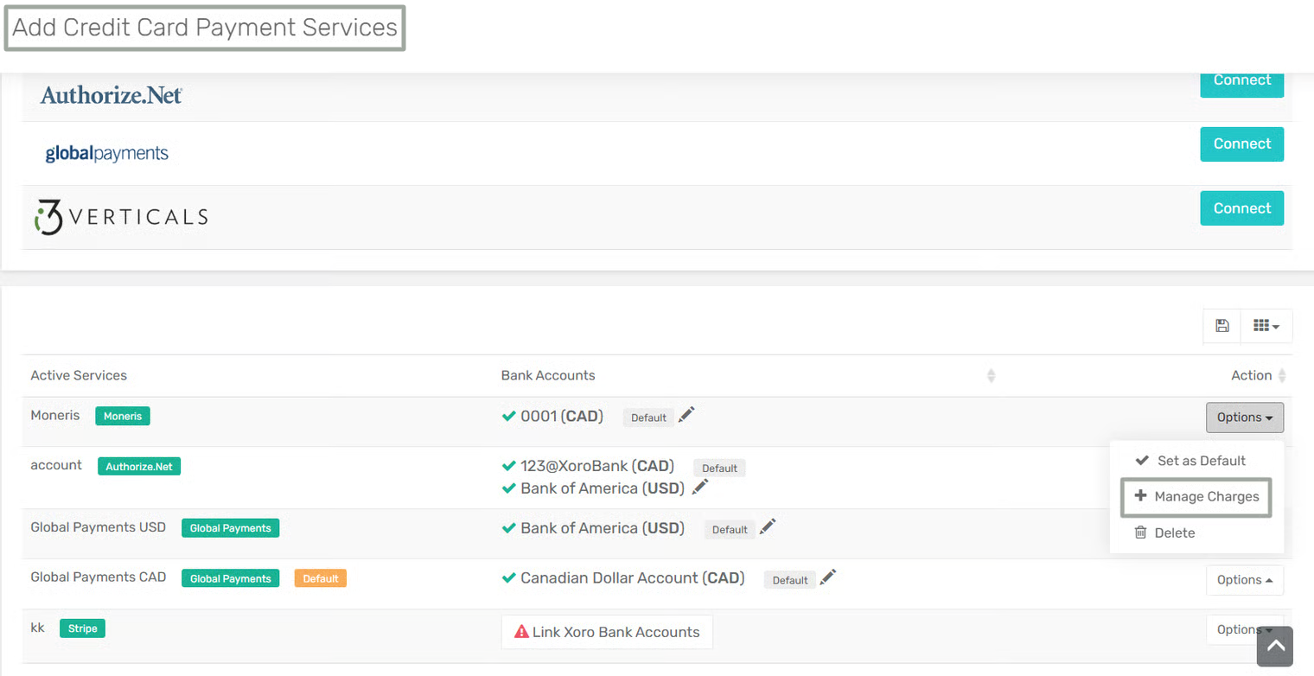The image size is (1314, 676).
Task: Open Options for Global Payments CAD
Action: [x=1244, y=580]
